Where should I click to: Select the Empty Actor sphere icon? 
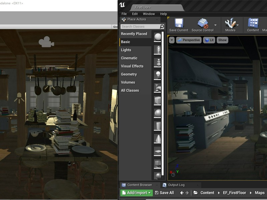tap(158, 37)
